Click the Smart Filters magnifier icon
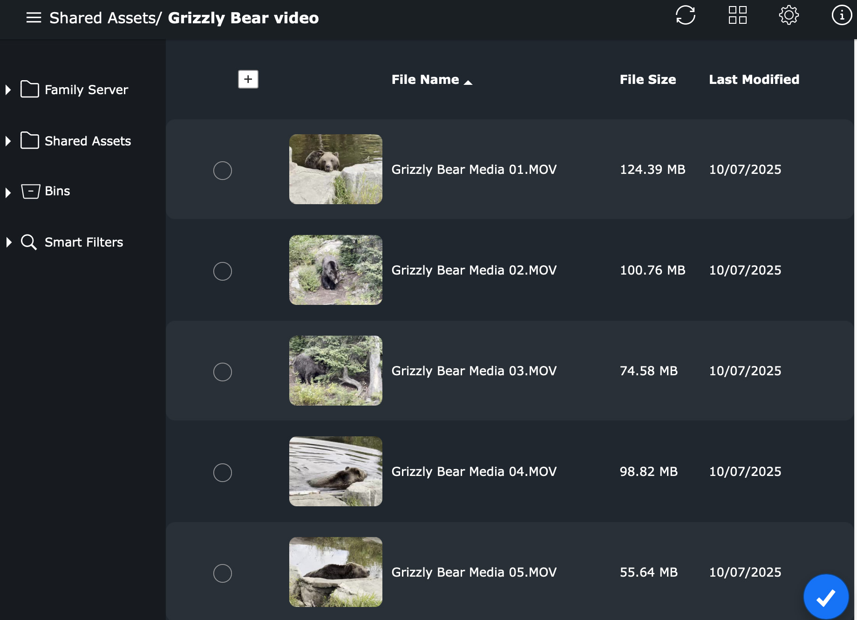 (29, 242)
